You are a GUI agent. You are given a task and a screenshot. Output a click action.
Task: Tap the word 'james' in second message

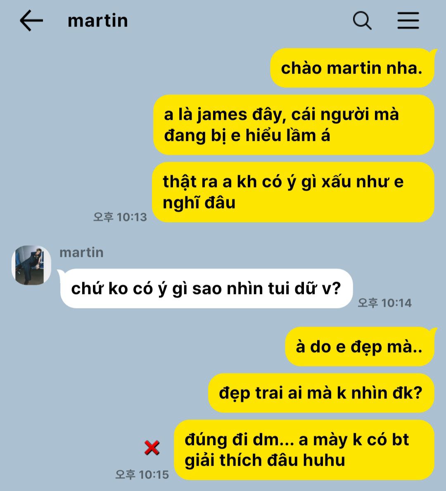coord(222,115)
